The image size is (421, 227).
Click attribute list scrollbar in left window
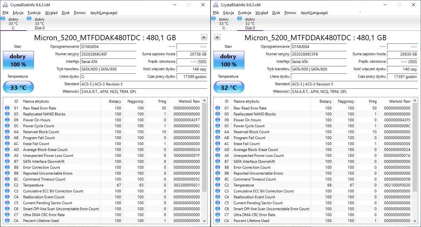[x=205, y=147]
